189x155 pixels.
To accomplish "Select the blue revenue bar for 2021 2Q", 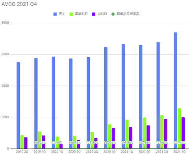I will coord(141,97).
